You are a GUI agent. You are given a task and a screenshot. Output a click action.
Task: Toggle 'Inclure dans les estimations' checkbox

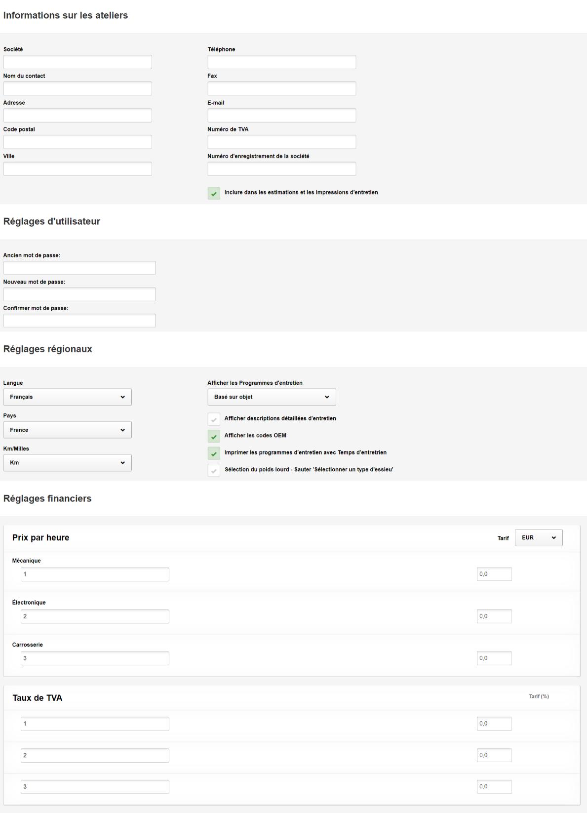(214, 194)
